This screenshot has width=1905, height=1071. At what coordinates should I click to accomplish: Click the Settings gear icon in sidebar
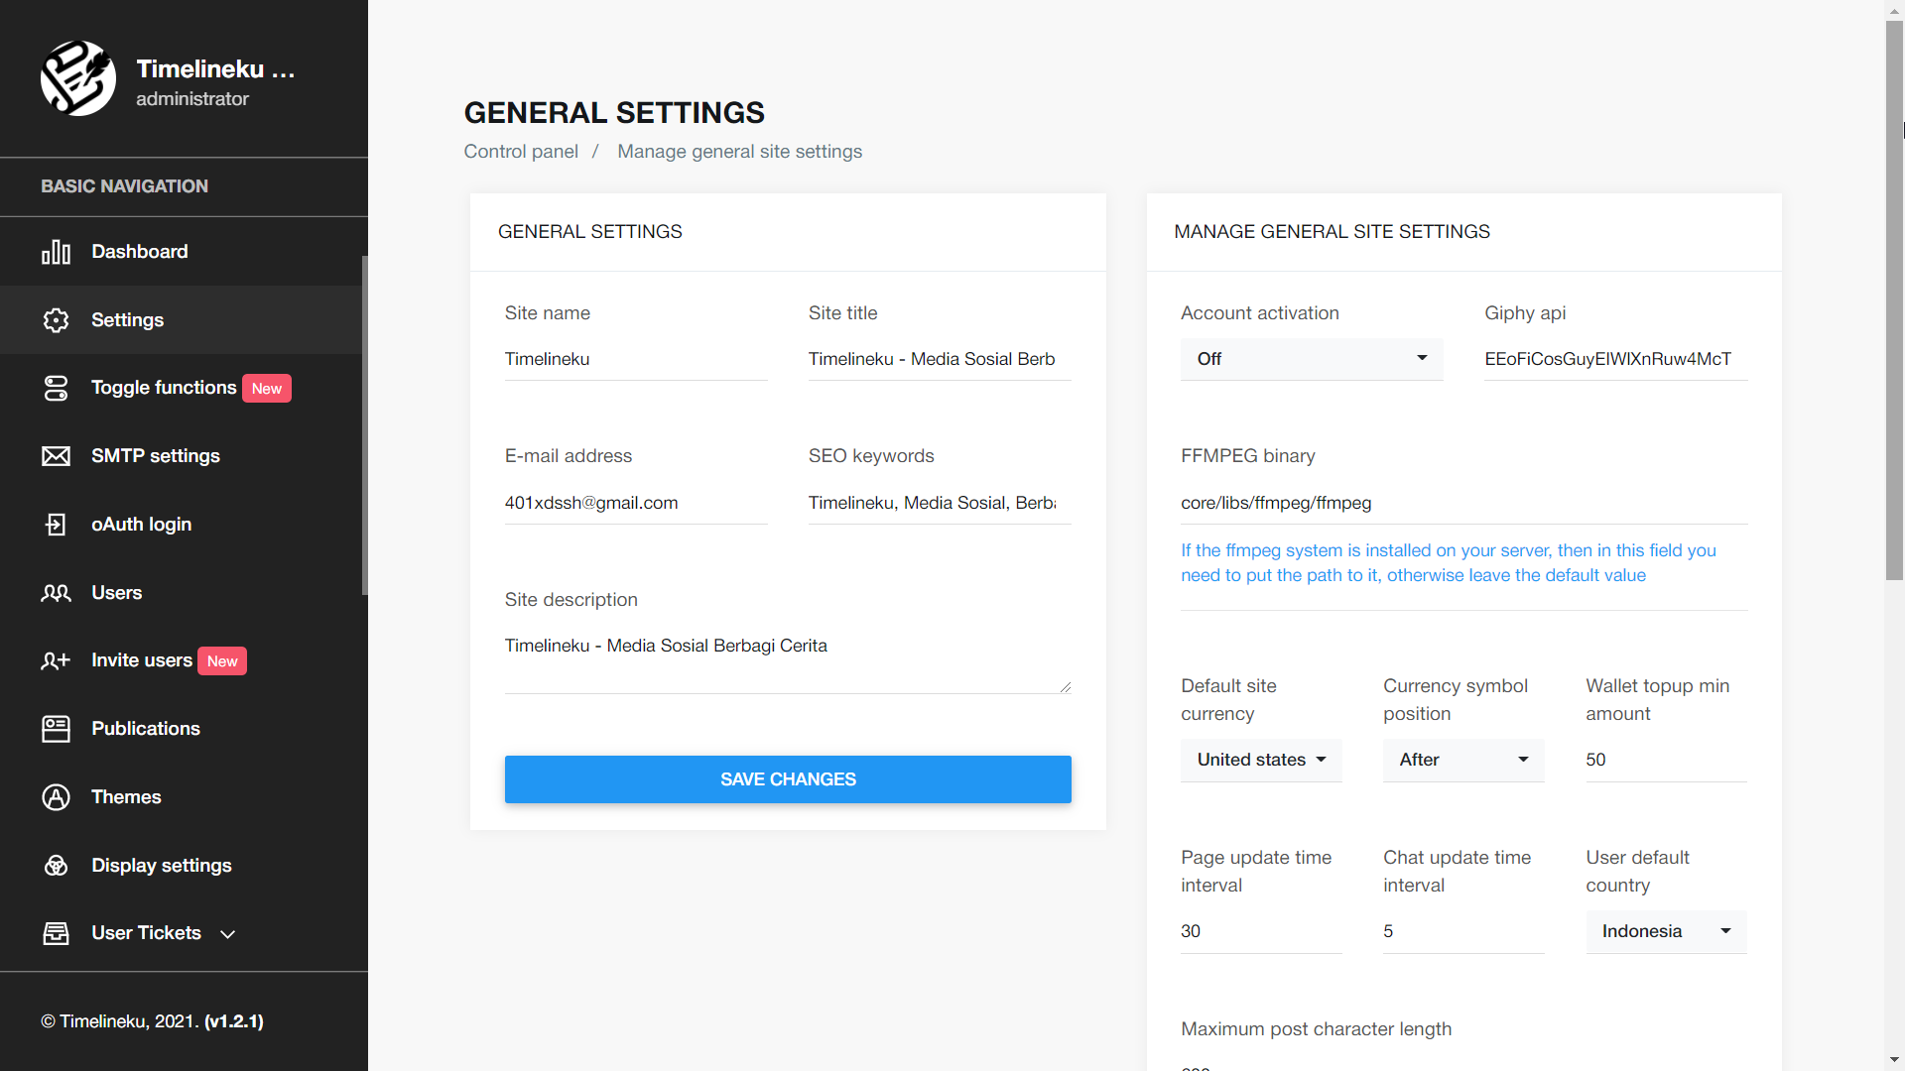56,320
